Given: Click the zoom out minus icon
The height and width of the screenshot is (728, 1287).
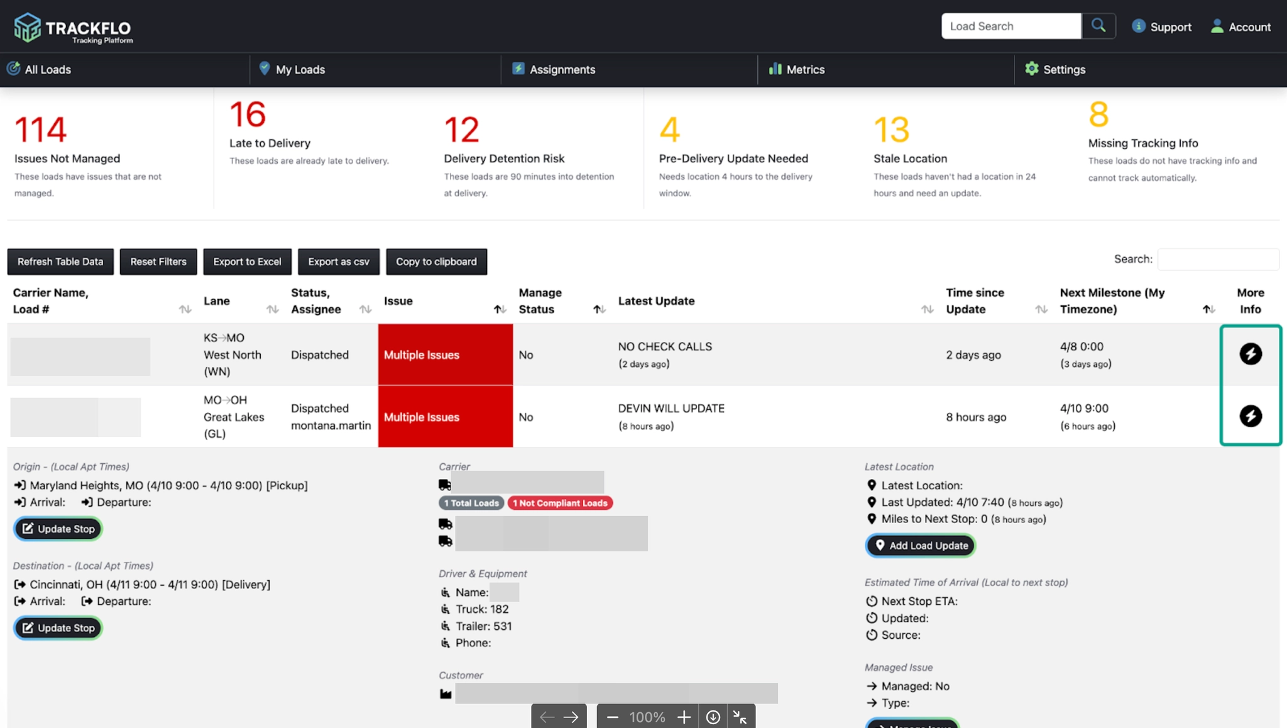Looking at the screenshot, I should (613, 717).
